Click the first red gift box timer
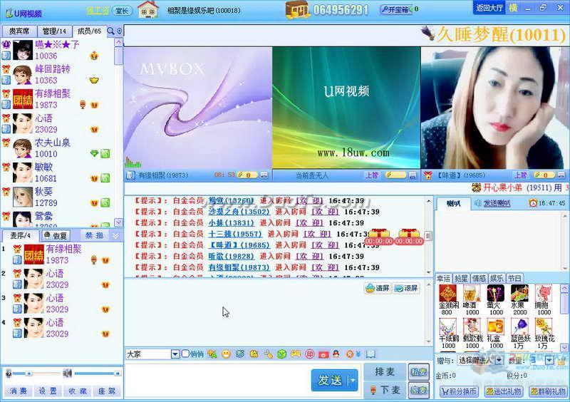This screenshot has width=570, height=402. [x=379, y=237]
